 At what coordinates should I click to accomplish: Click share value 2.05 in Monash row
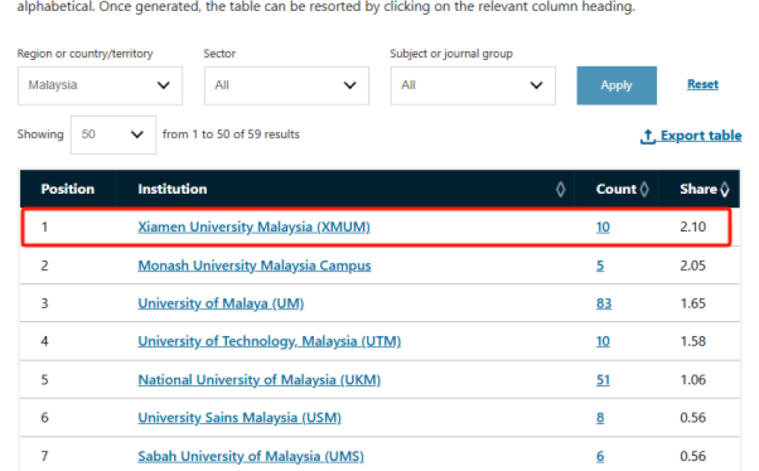[693, 266]
